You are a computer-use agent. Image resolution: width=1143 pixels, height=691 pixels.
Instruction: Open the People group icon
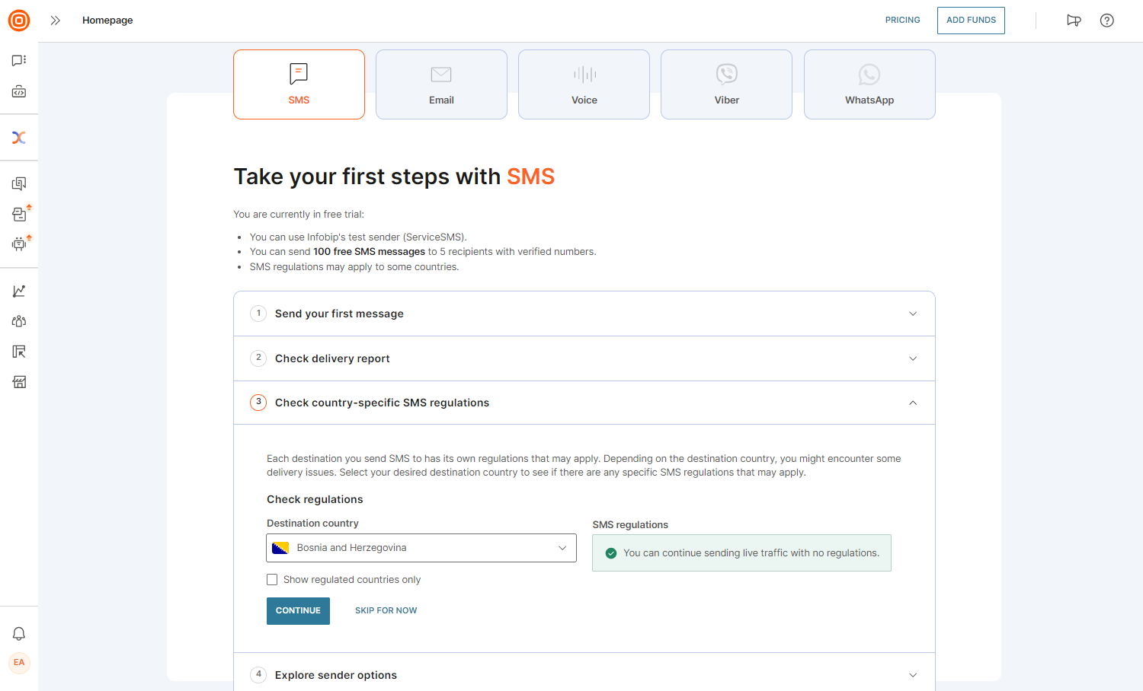(x=19, y=321)
